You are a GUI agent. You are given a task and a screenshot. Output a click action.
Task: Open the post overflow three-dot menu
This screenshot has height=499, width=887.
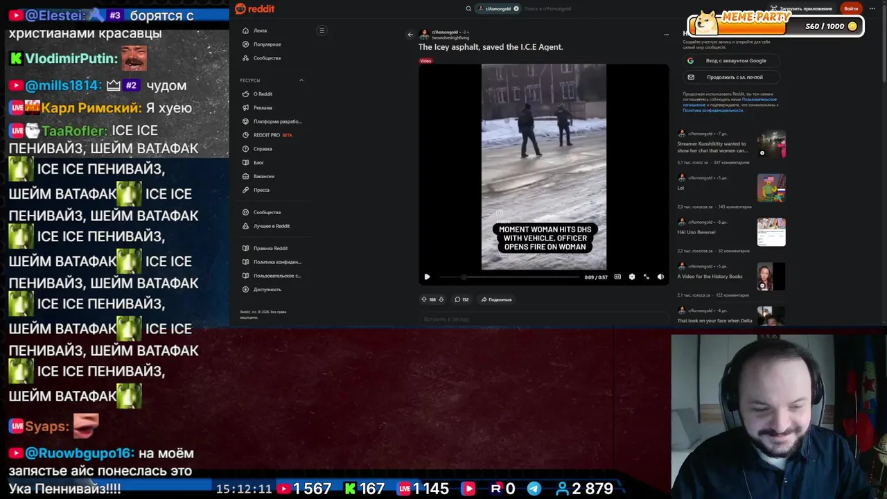point(666,34)
